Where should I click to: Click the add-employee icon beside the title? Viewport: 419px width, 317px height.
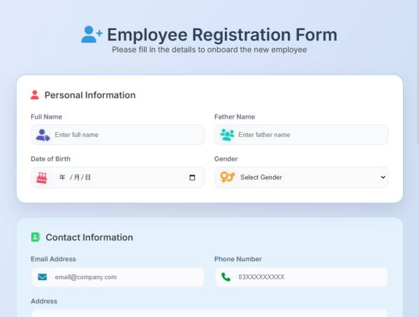point(91,34)
